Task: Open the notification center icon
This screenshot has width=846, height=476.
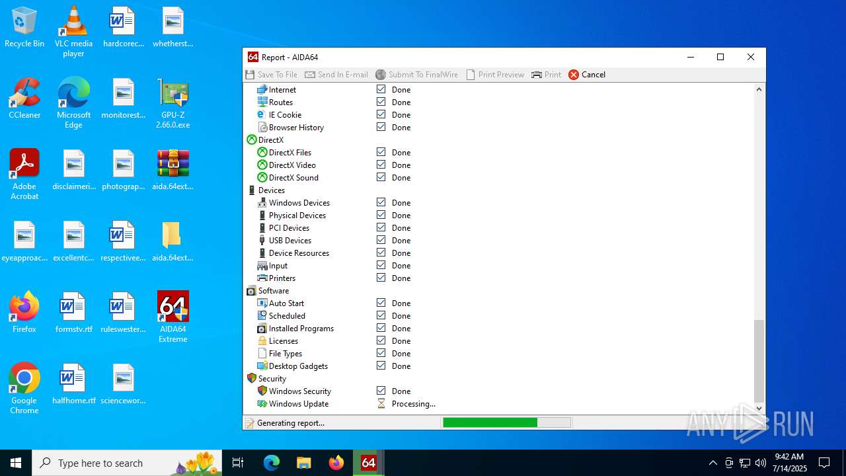Action: click(824, 463)
